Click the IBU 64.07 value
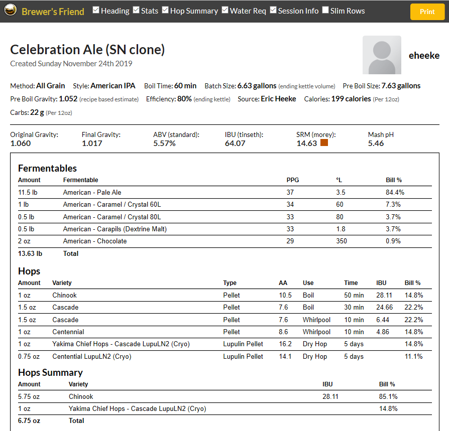 235,143
